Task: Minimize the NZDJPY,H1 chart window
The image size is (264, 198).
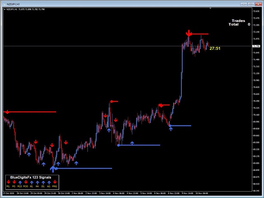Action: [x=244, y=4]
